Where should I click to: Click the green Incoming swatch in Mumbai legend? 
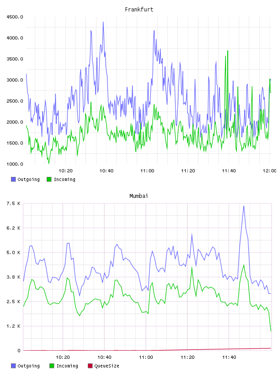[x=52, y=366]
